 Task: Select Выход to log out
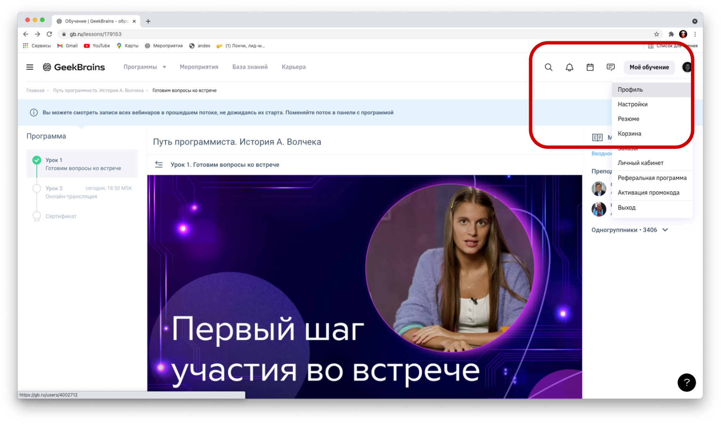652,207
